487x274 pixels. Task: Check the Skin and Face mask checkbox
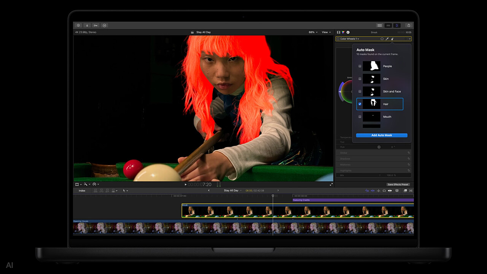tap(360, 91)
